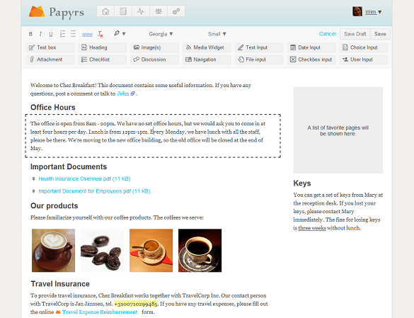
Task: Cancel editing the page
Action: pos(328,34)
